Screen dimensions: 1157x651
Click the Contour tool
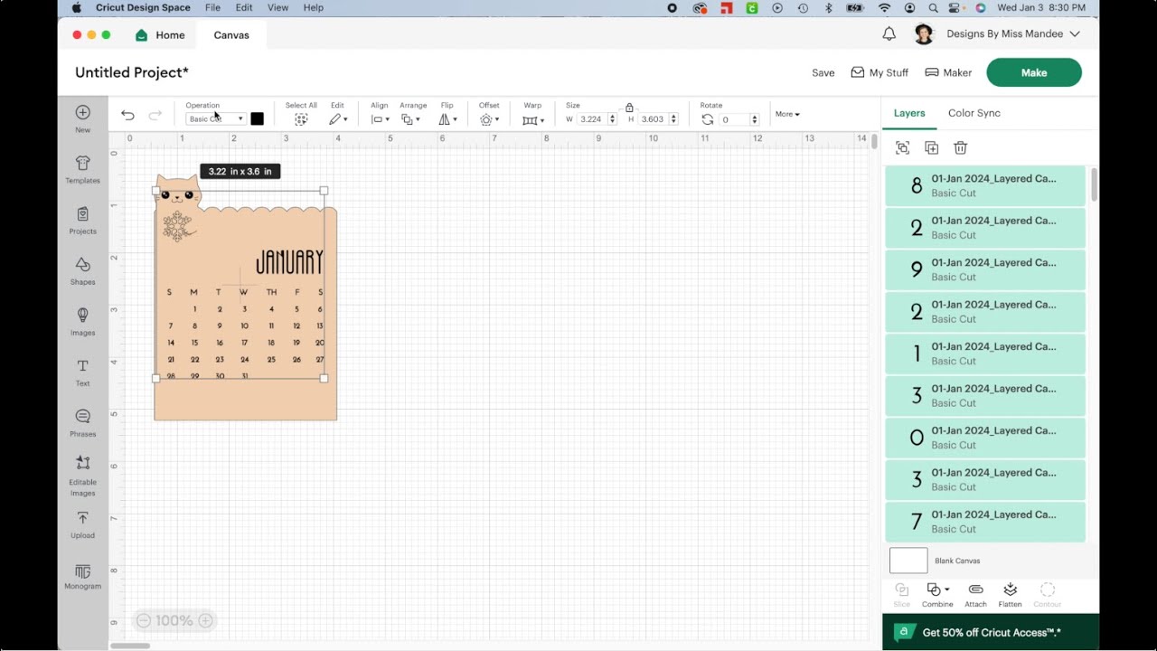(1048, 594)
